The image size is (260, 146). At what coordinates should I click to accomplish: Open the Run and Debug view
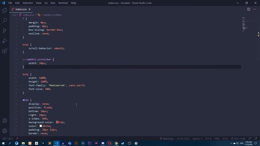pyautogui.click(x=4, y=41)
